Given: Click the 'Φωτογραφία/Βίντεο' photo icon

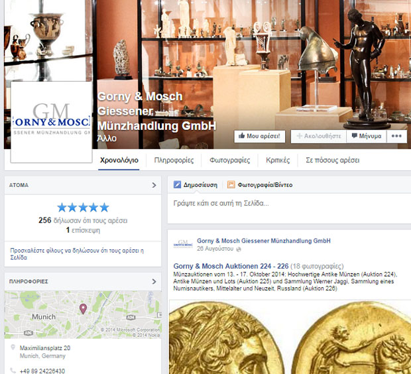Looking at the screenshot, I should click(231, 185).
